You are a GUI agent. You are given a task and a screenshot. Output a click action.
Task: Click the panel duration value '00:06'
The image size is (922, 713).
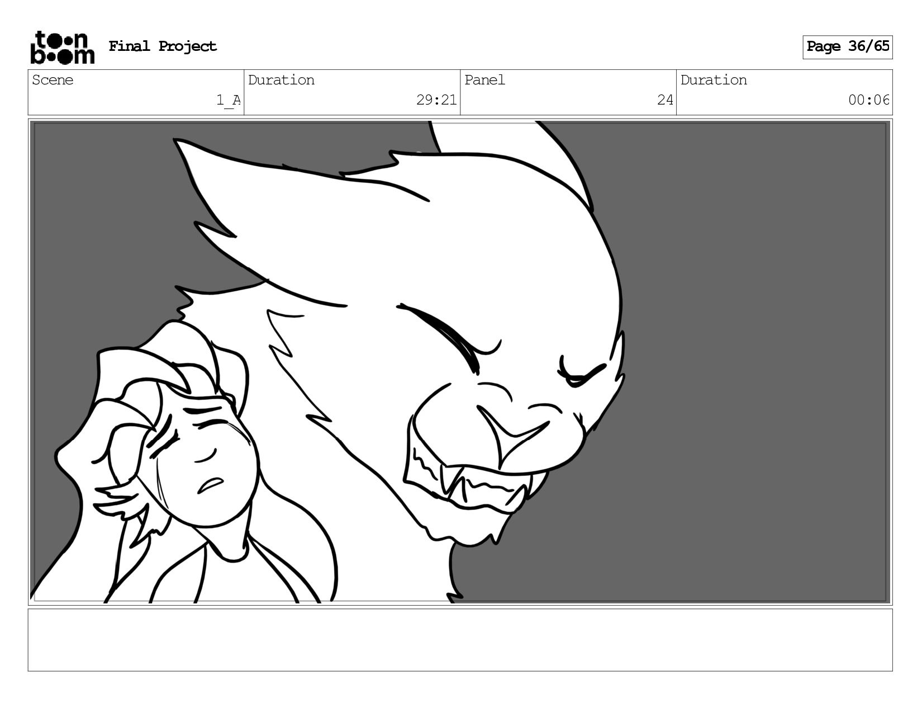(x=868, y=100)
